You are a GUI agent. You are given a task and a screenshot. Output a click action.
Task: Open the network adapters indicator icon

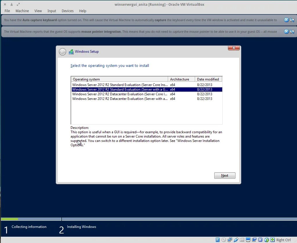[x=230, y=240]
